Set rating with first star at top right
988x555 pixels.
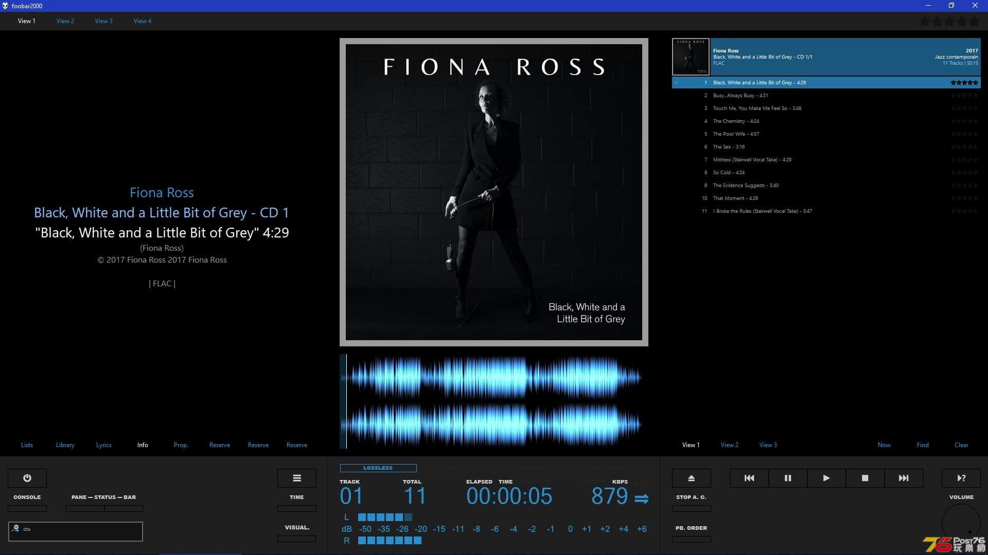pos(925,22)
